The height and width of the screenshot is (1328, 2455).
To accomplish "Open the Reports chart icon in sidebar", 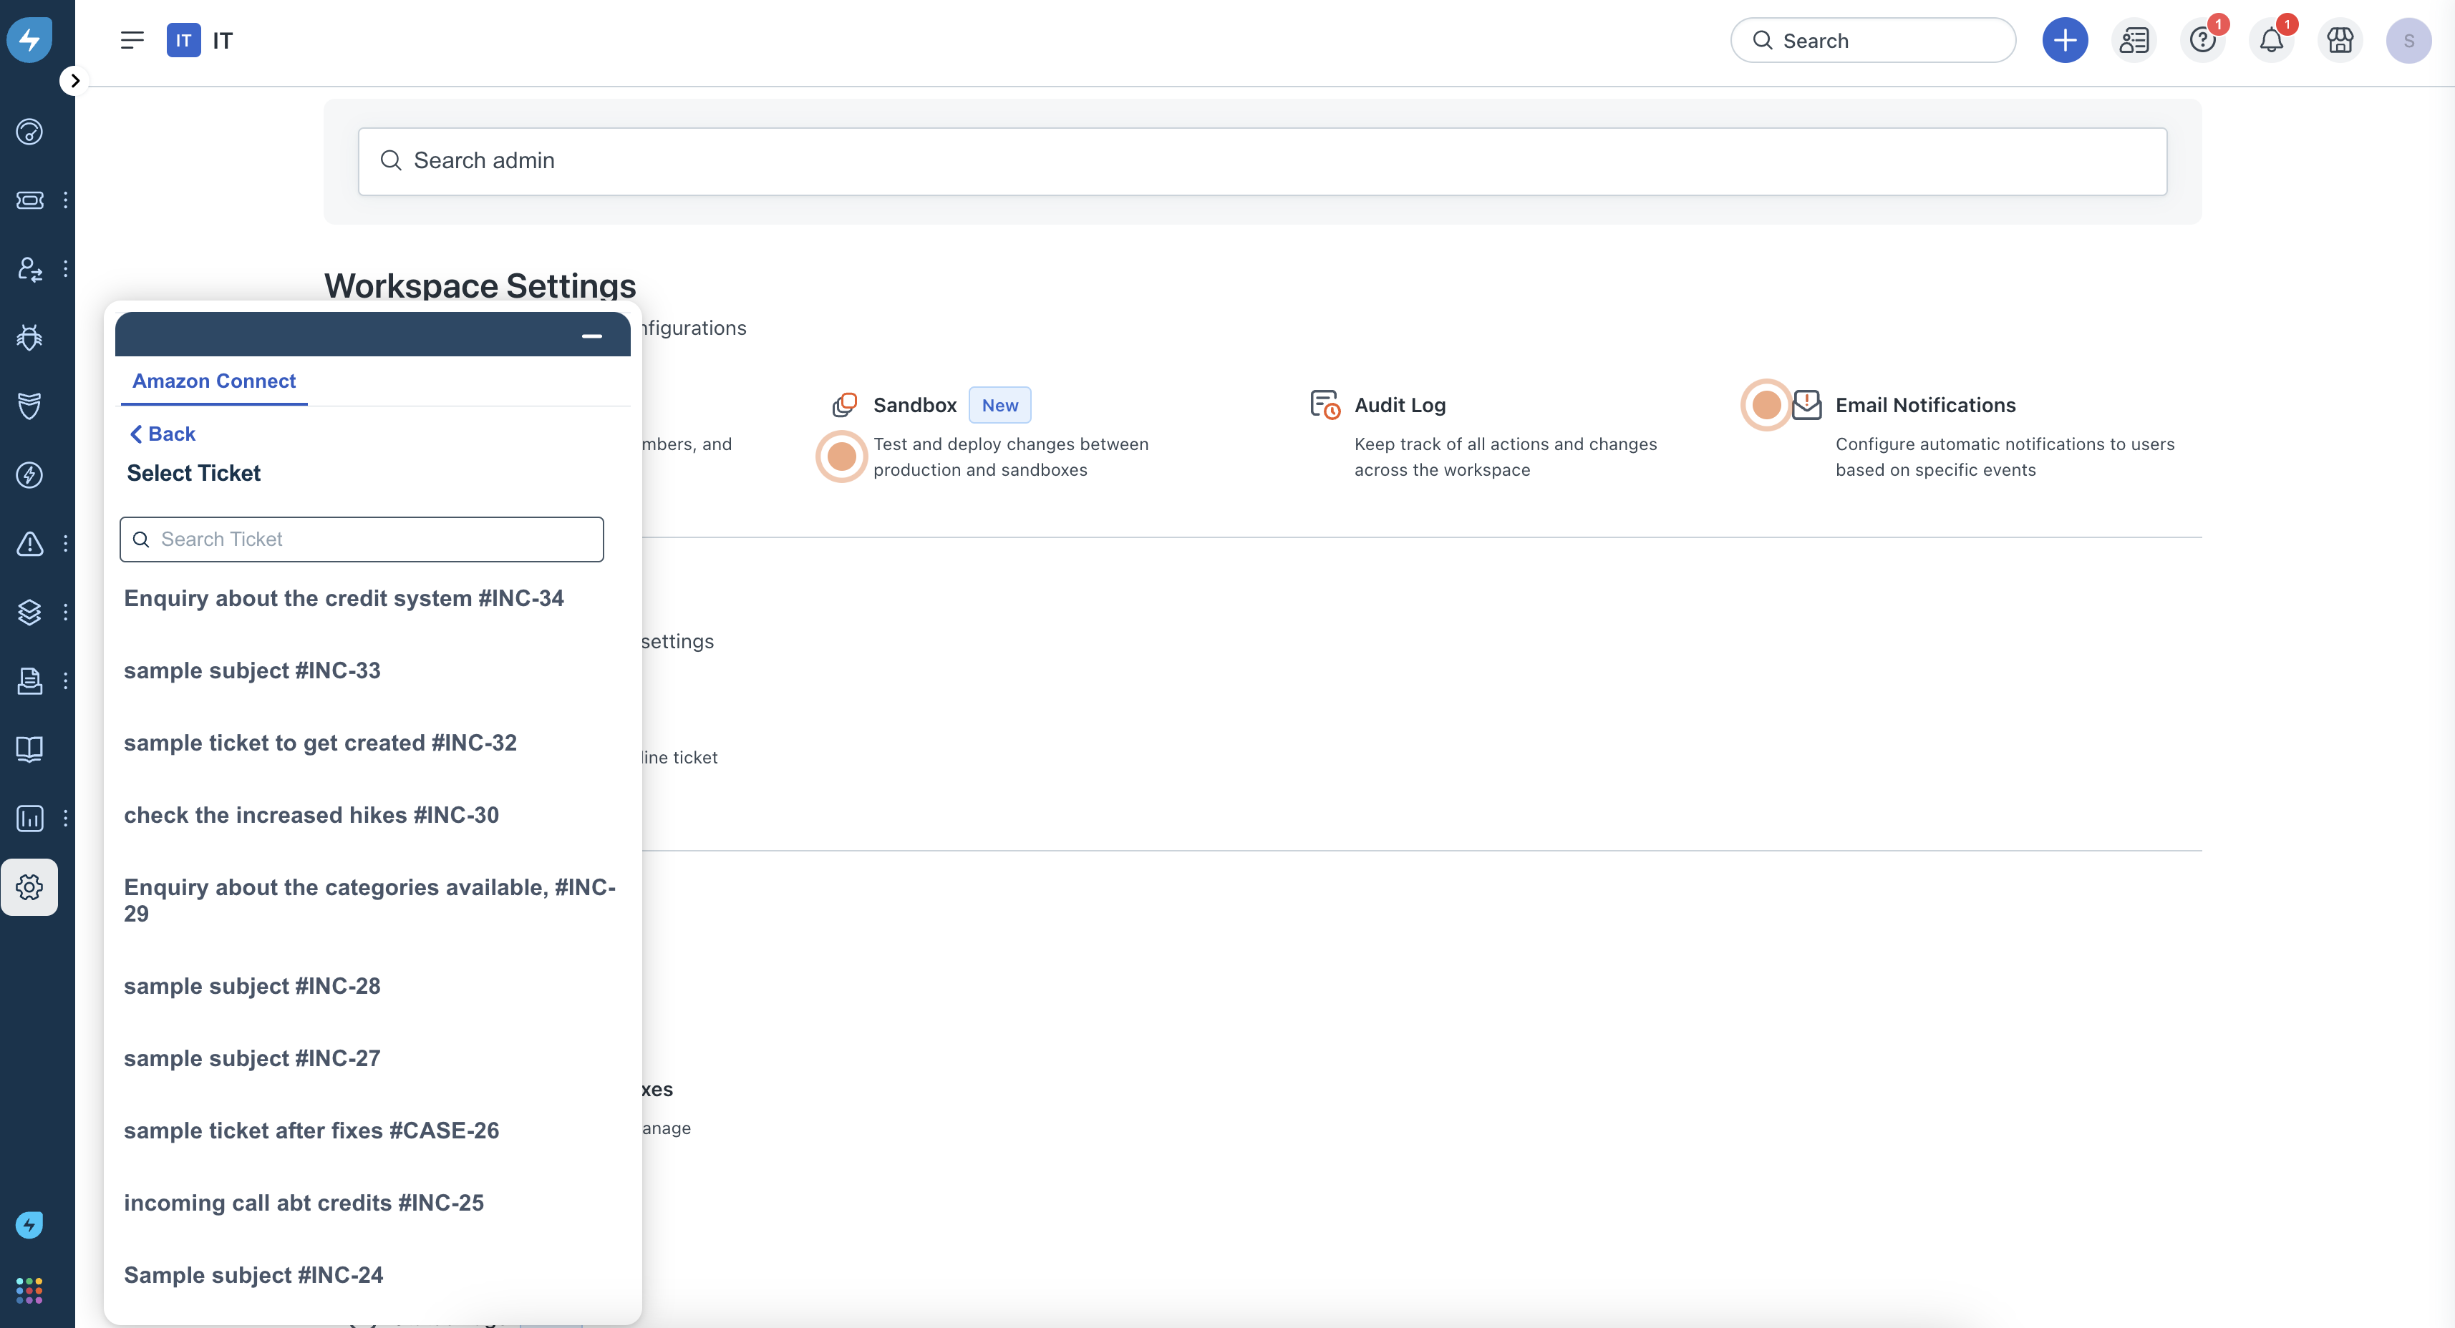I will (29, 819).
